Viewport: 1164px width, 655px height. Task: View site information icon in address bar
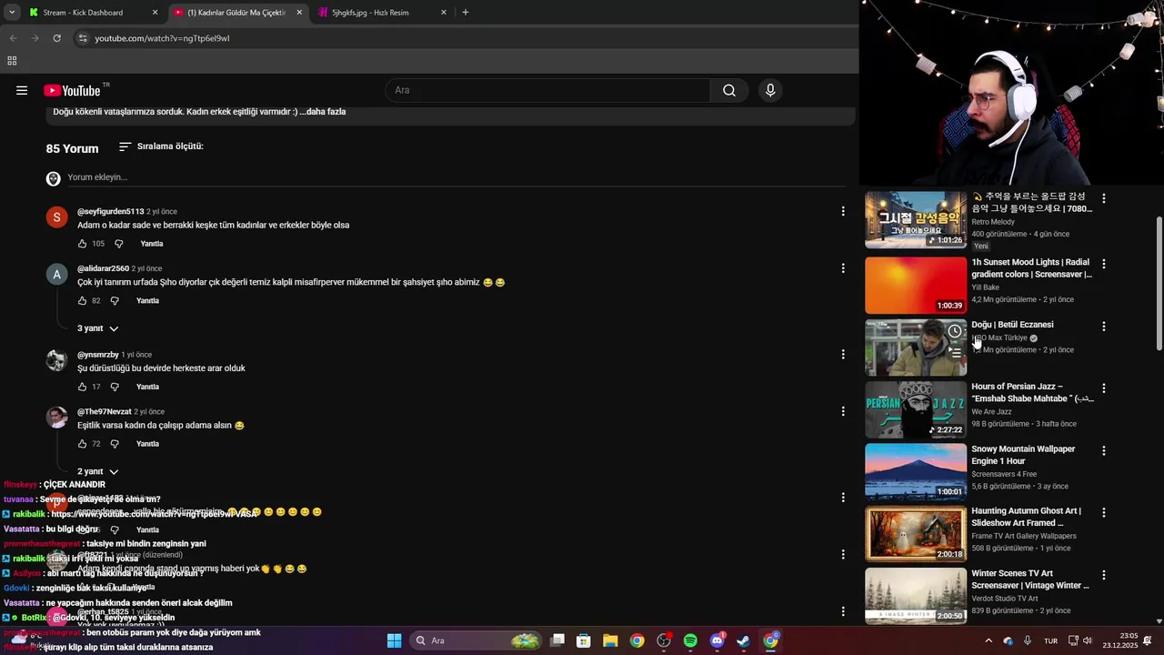click(83, 38)
